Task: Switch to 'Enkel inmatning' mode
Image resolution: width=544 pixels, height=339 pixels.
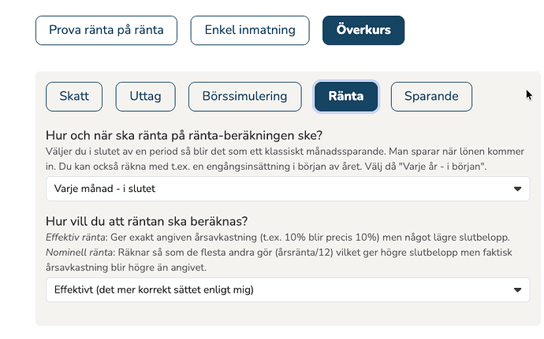Action: coord(250,31)
